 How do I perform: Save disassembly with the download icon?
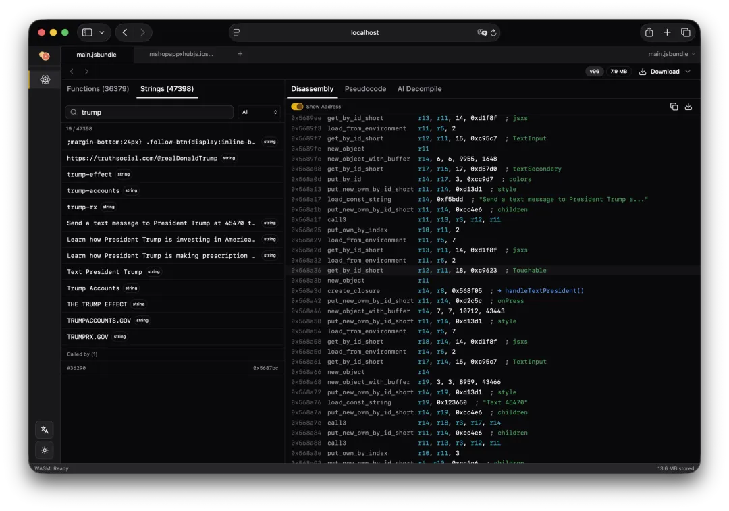point(688,107)
